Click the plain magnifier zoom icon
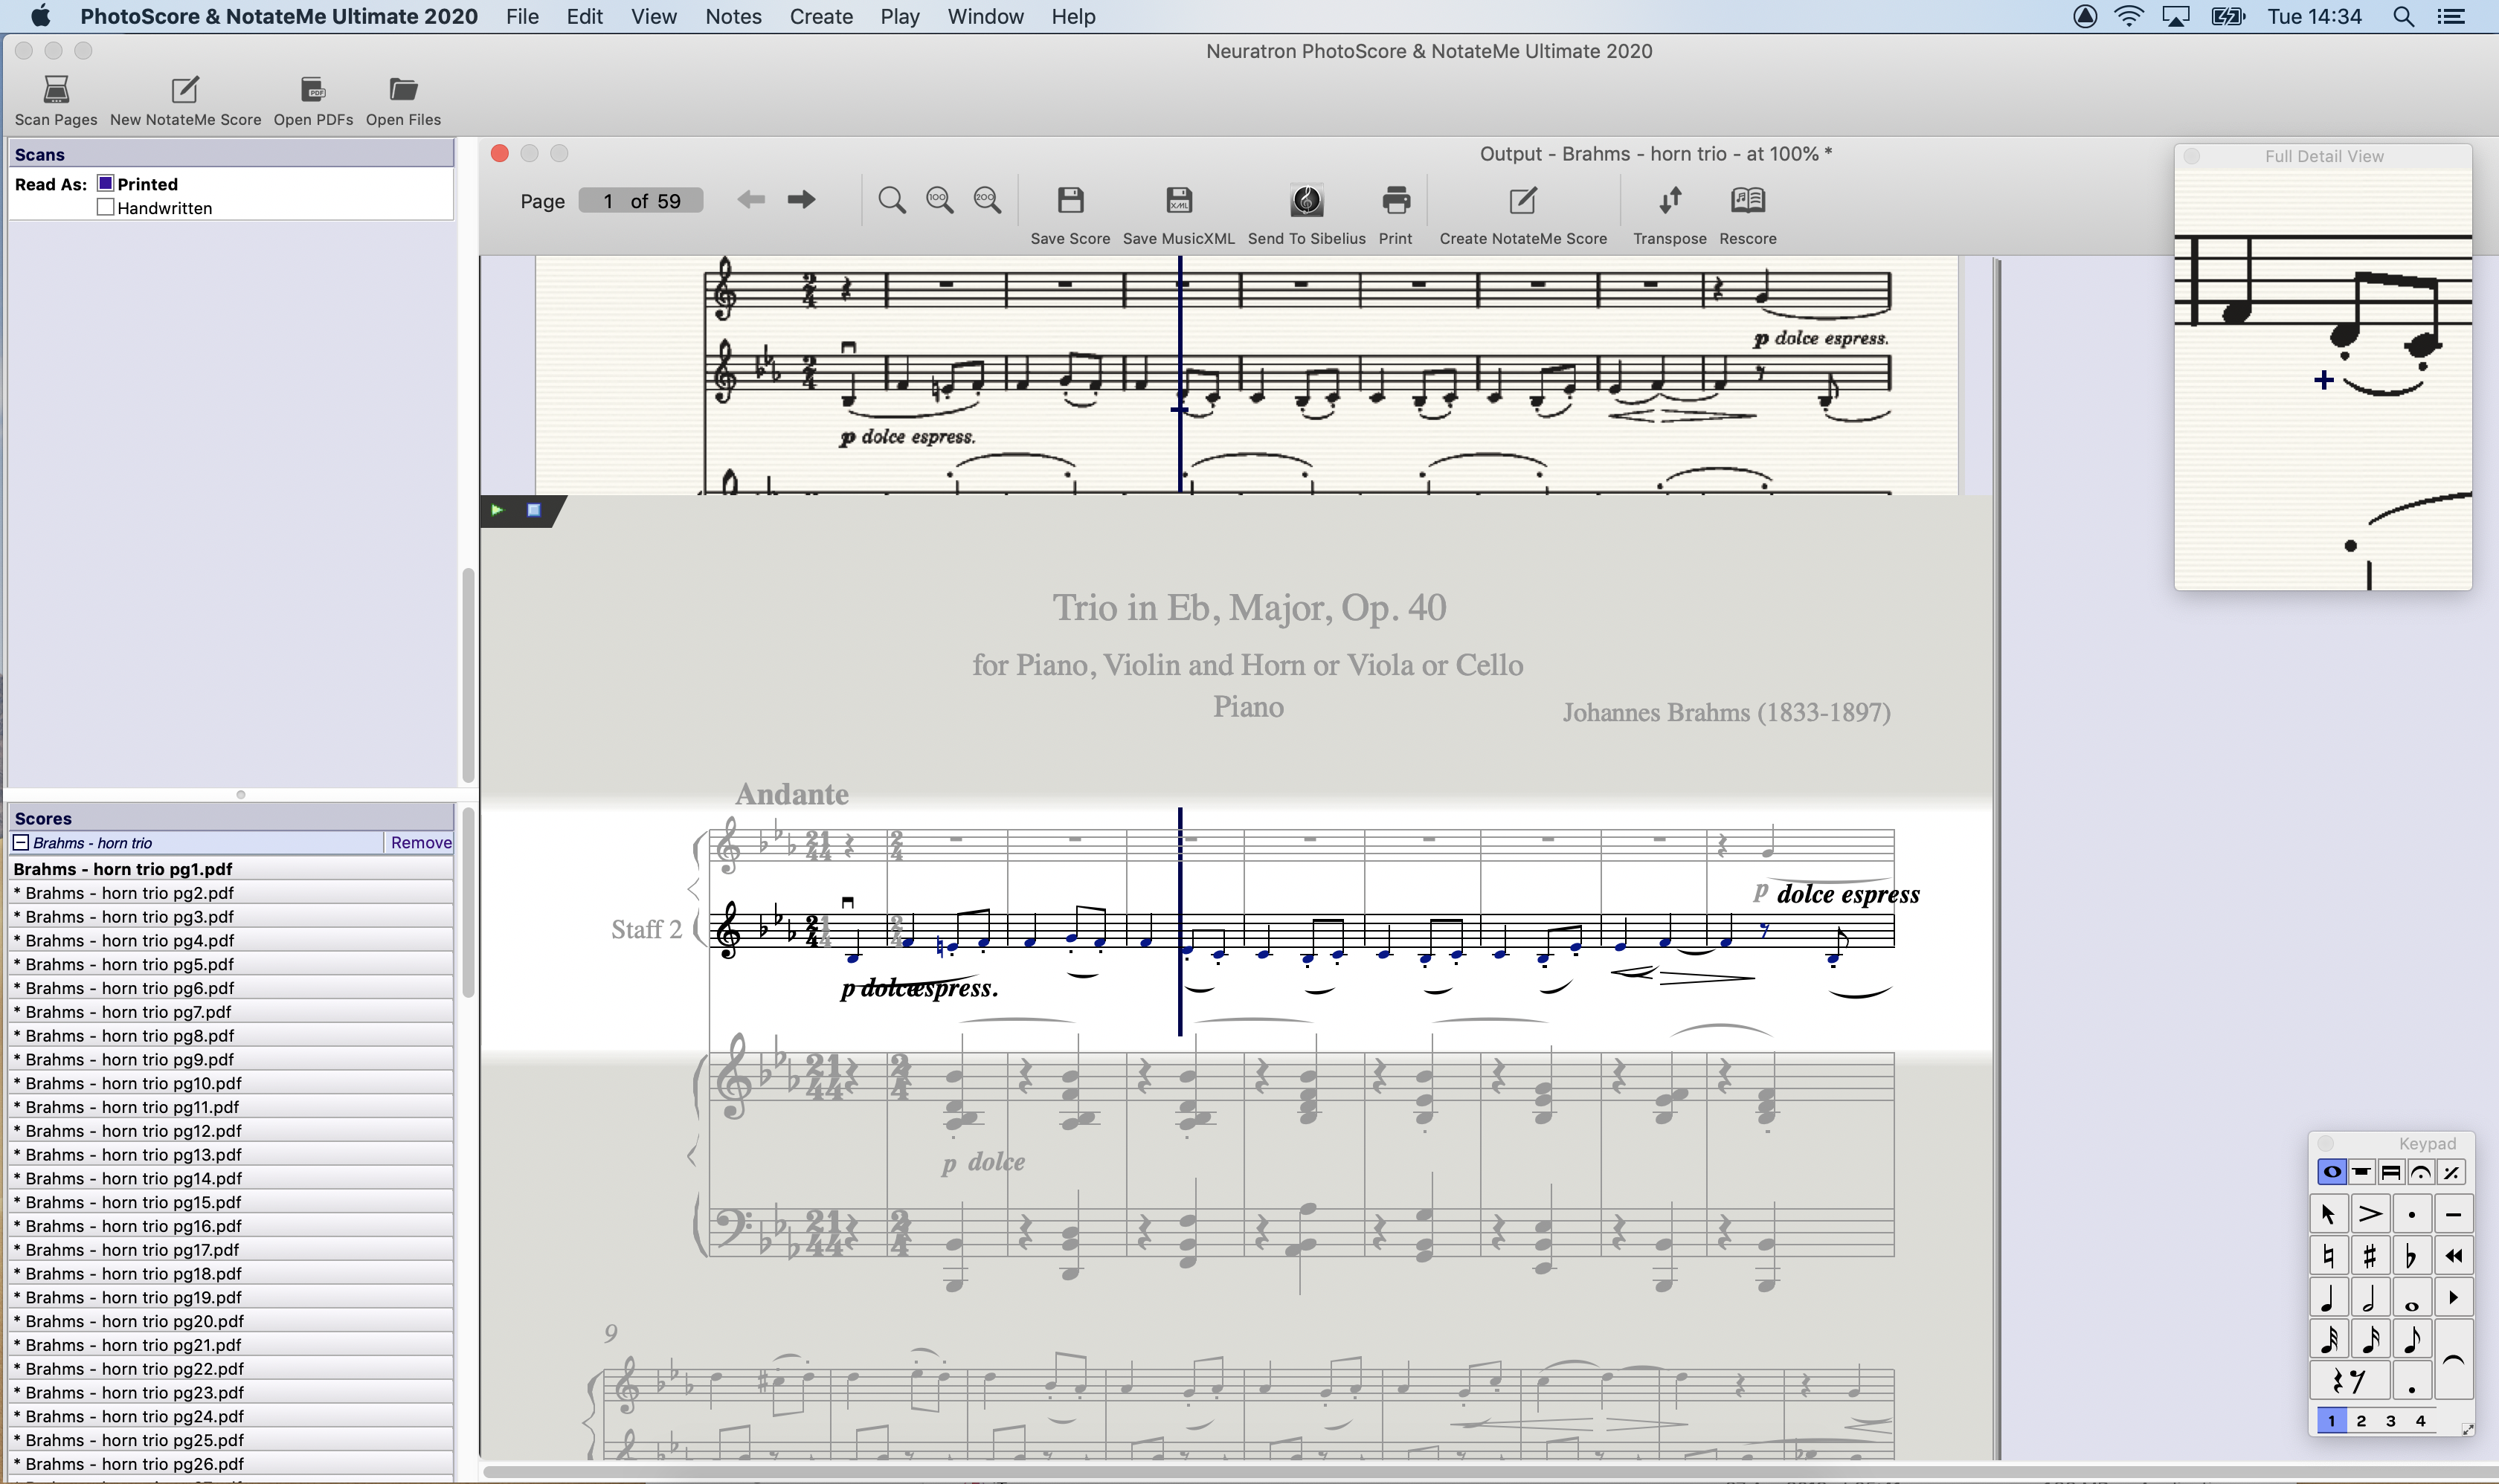The height and width of the screenshot is (1484, 2499). tap(891, 200)
